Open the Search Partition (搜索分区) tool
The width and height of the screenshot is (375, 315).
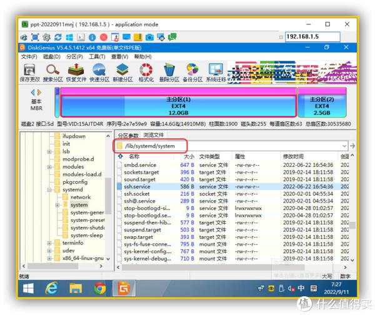click(53, 72)
